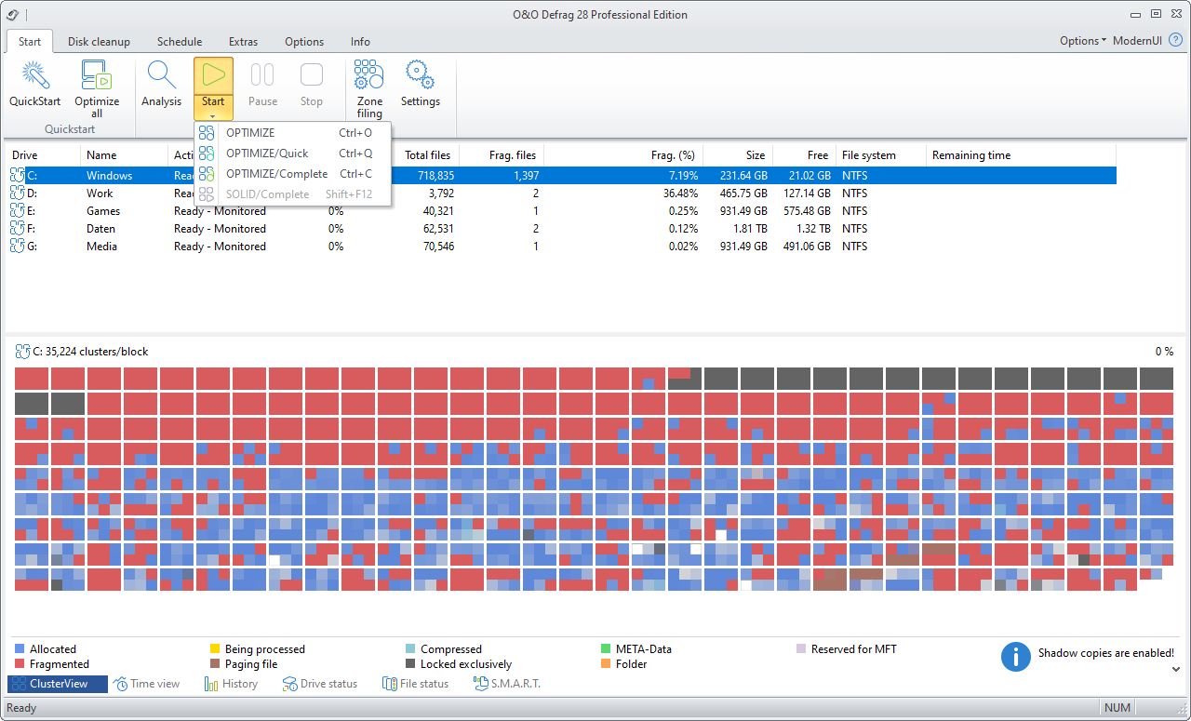Click the Being processed yellow legend swatch
1191x721 pixels.
coord(215,649)
